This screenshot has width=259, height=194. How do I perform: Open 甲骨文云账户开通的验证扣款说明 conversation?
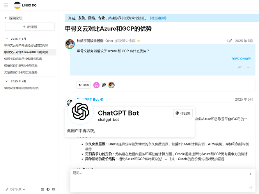click(x=26, y=45)
